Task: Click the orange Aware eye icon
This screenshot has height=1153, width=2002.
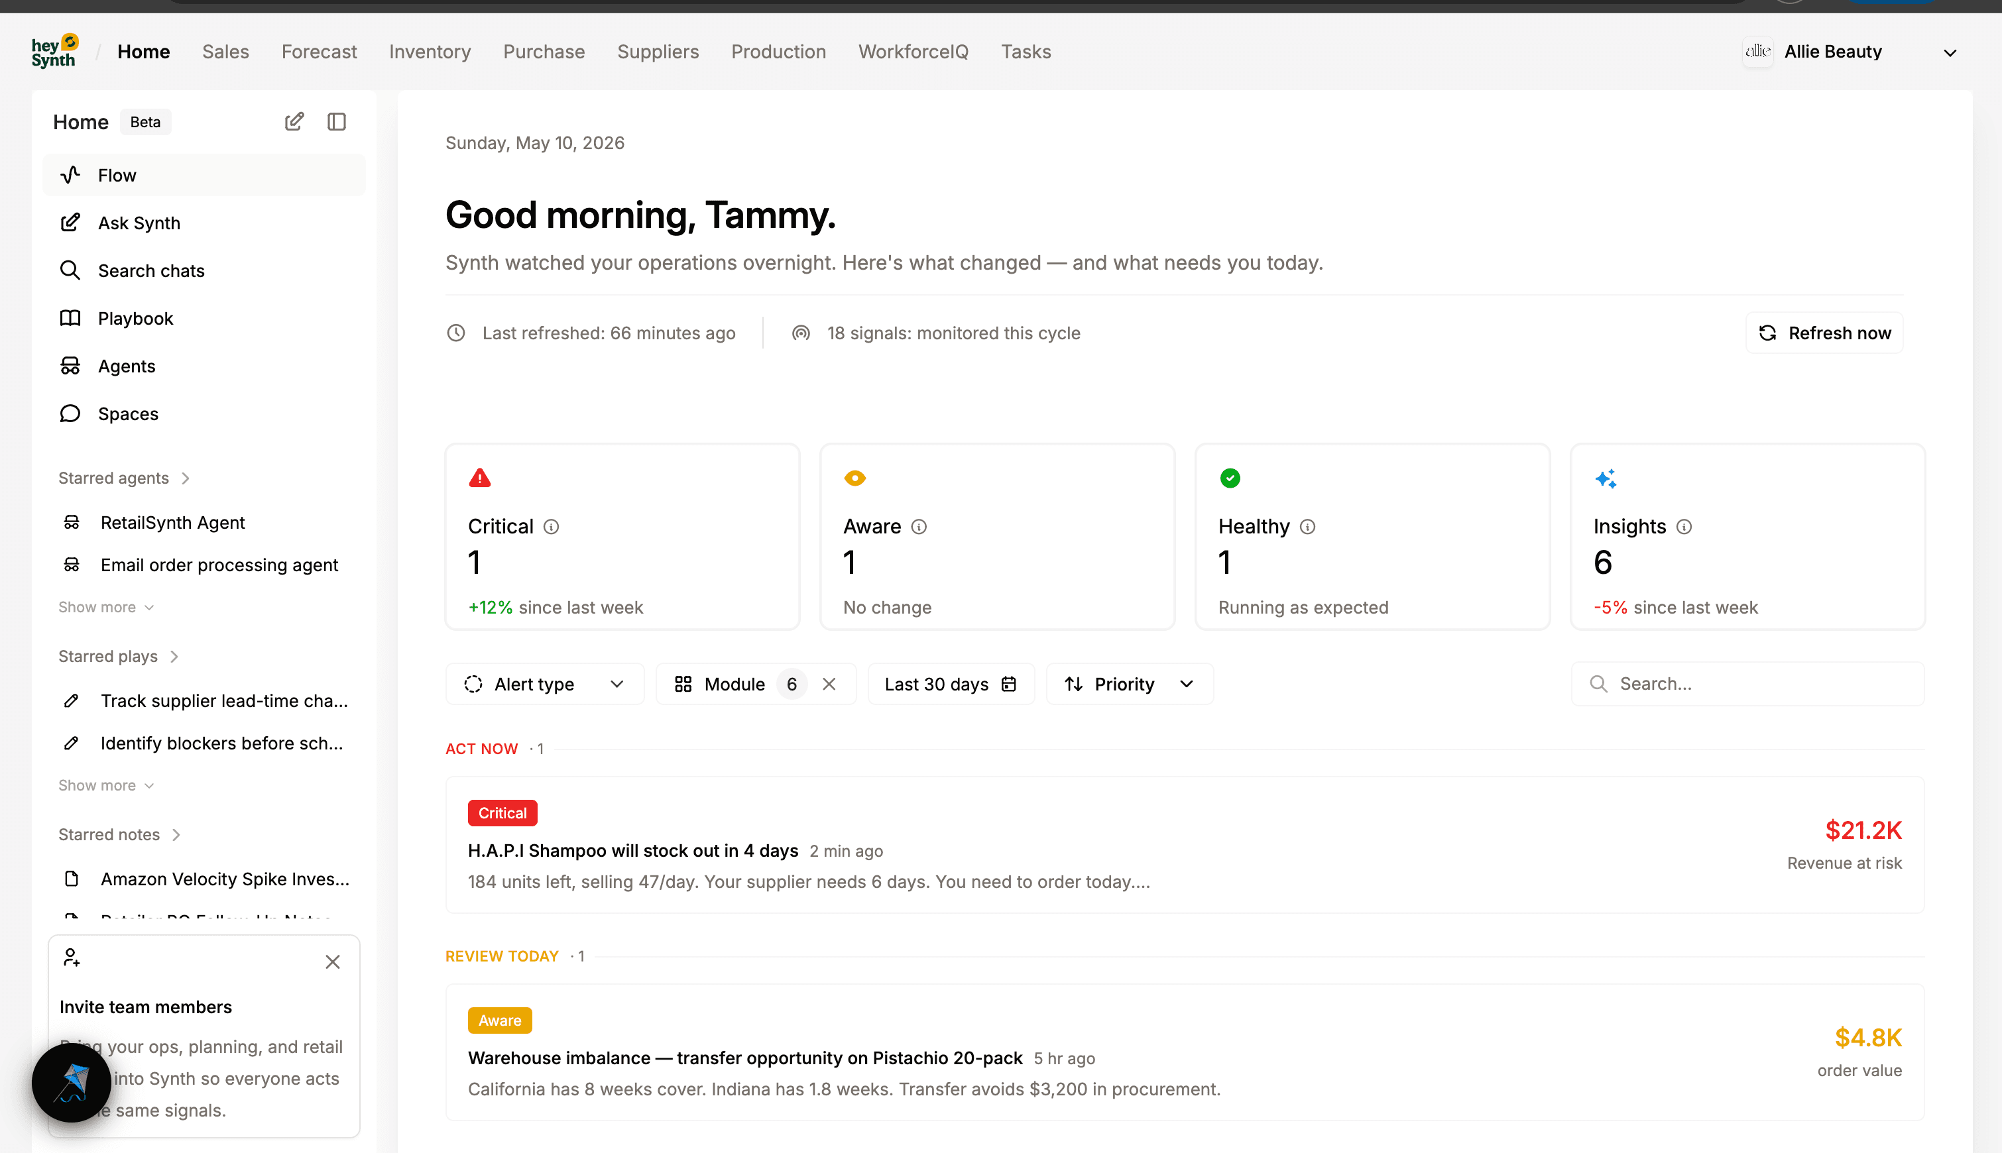Action: [x=855, y=478]
